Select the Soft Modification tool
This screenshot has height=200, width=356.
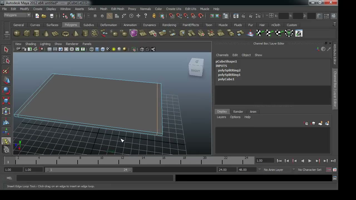[6, 122]
